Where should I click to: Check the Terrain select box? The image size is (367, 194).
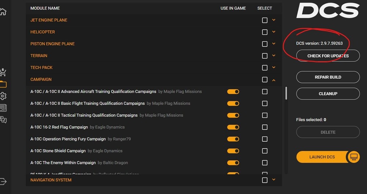[x=265, y=56]
